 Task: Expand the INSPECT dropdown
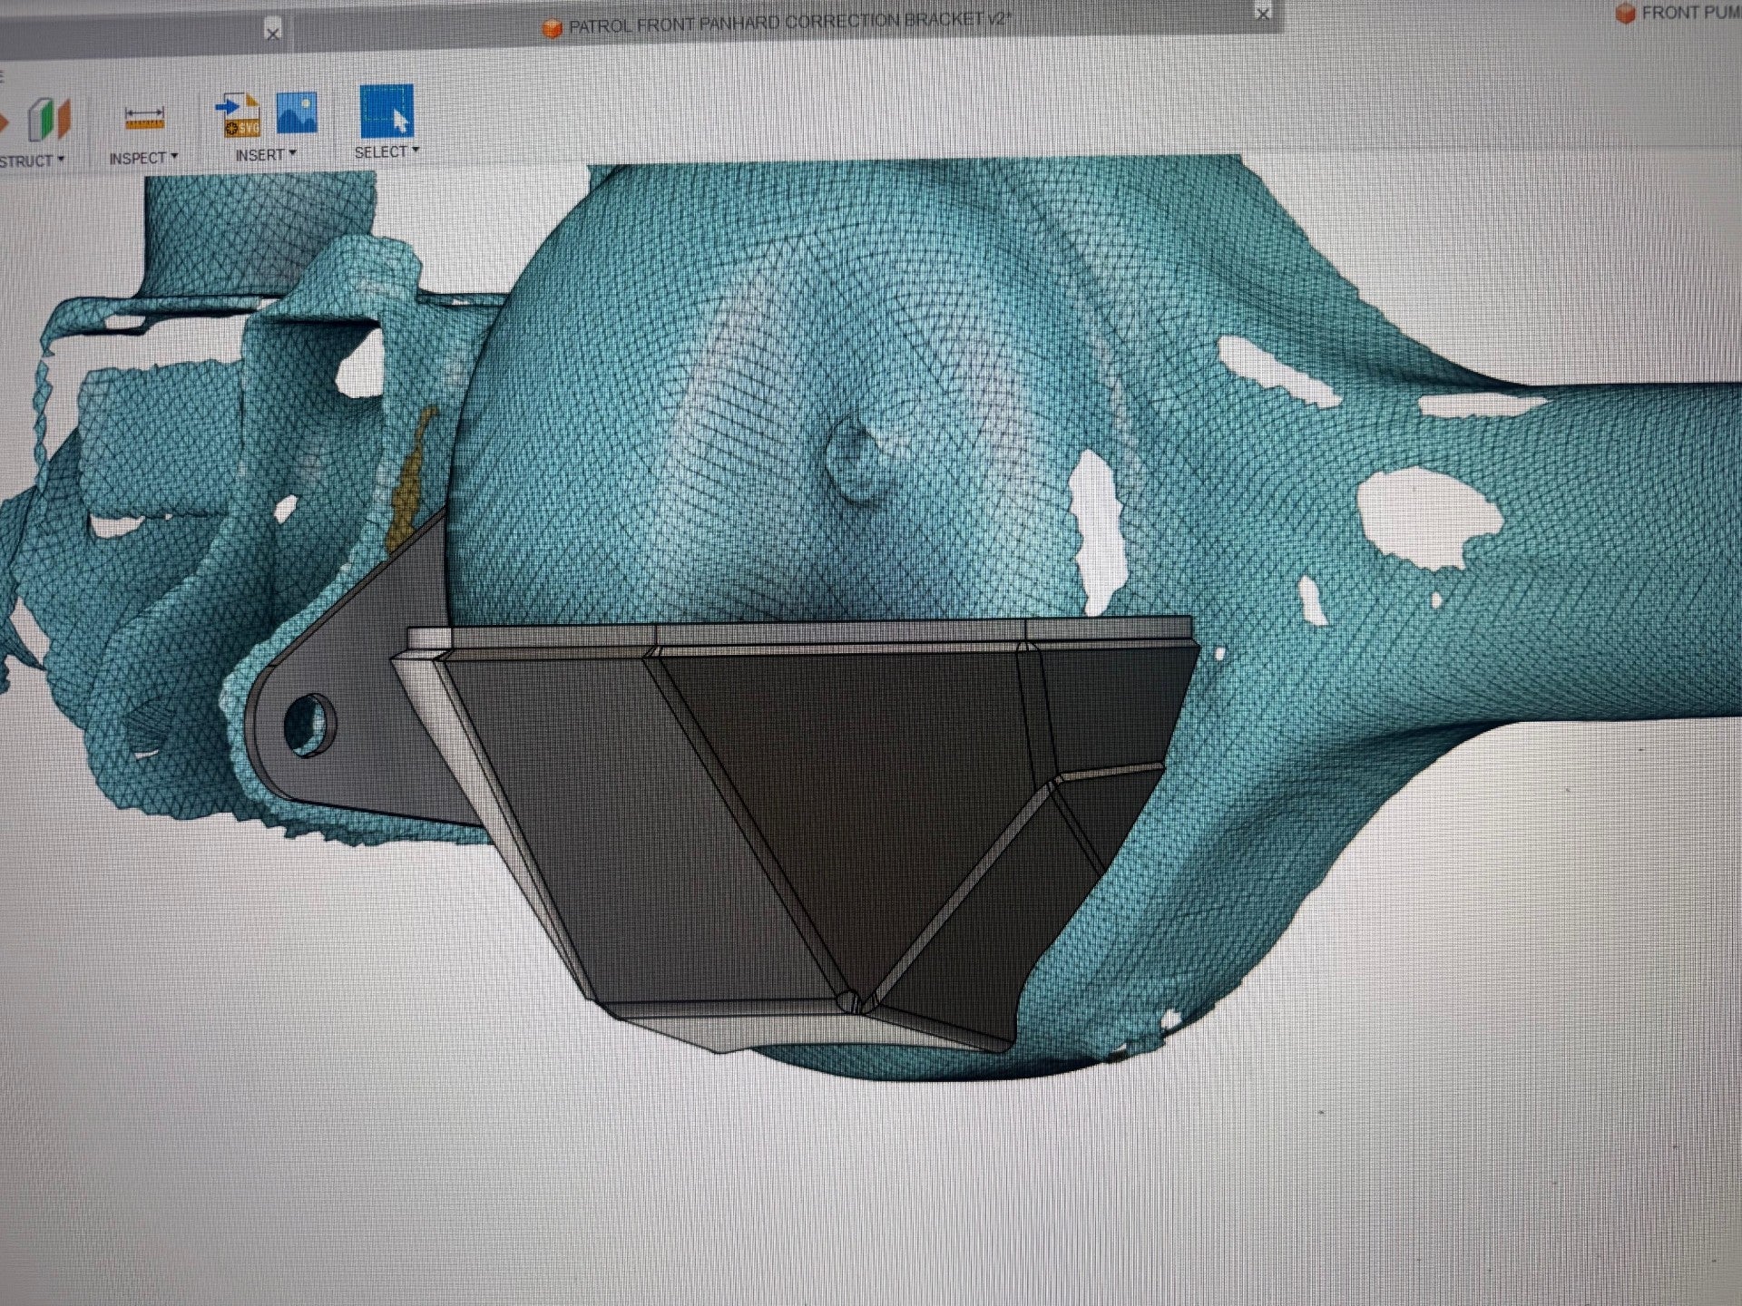pos(143,158)
